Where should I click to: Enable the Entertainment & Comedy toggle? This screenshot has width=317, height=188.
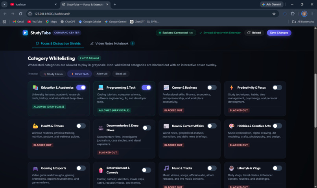146,170
